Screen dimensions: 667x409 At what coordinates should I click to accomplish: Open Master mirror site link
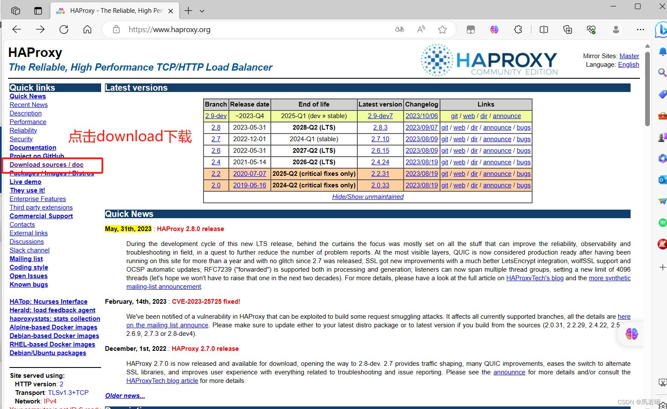(x=629, y=56)
